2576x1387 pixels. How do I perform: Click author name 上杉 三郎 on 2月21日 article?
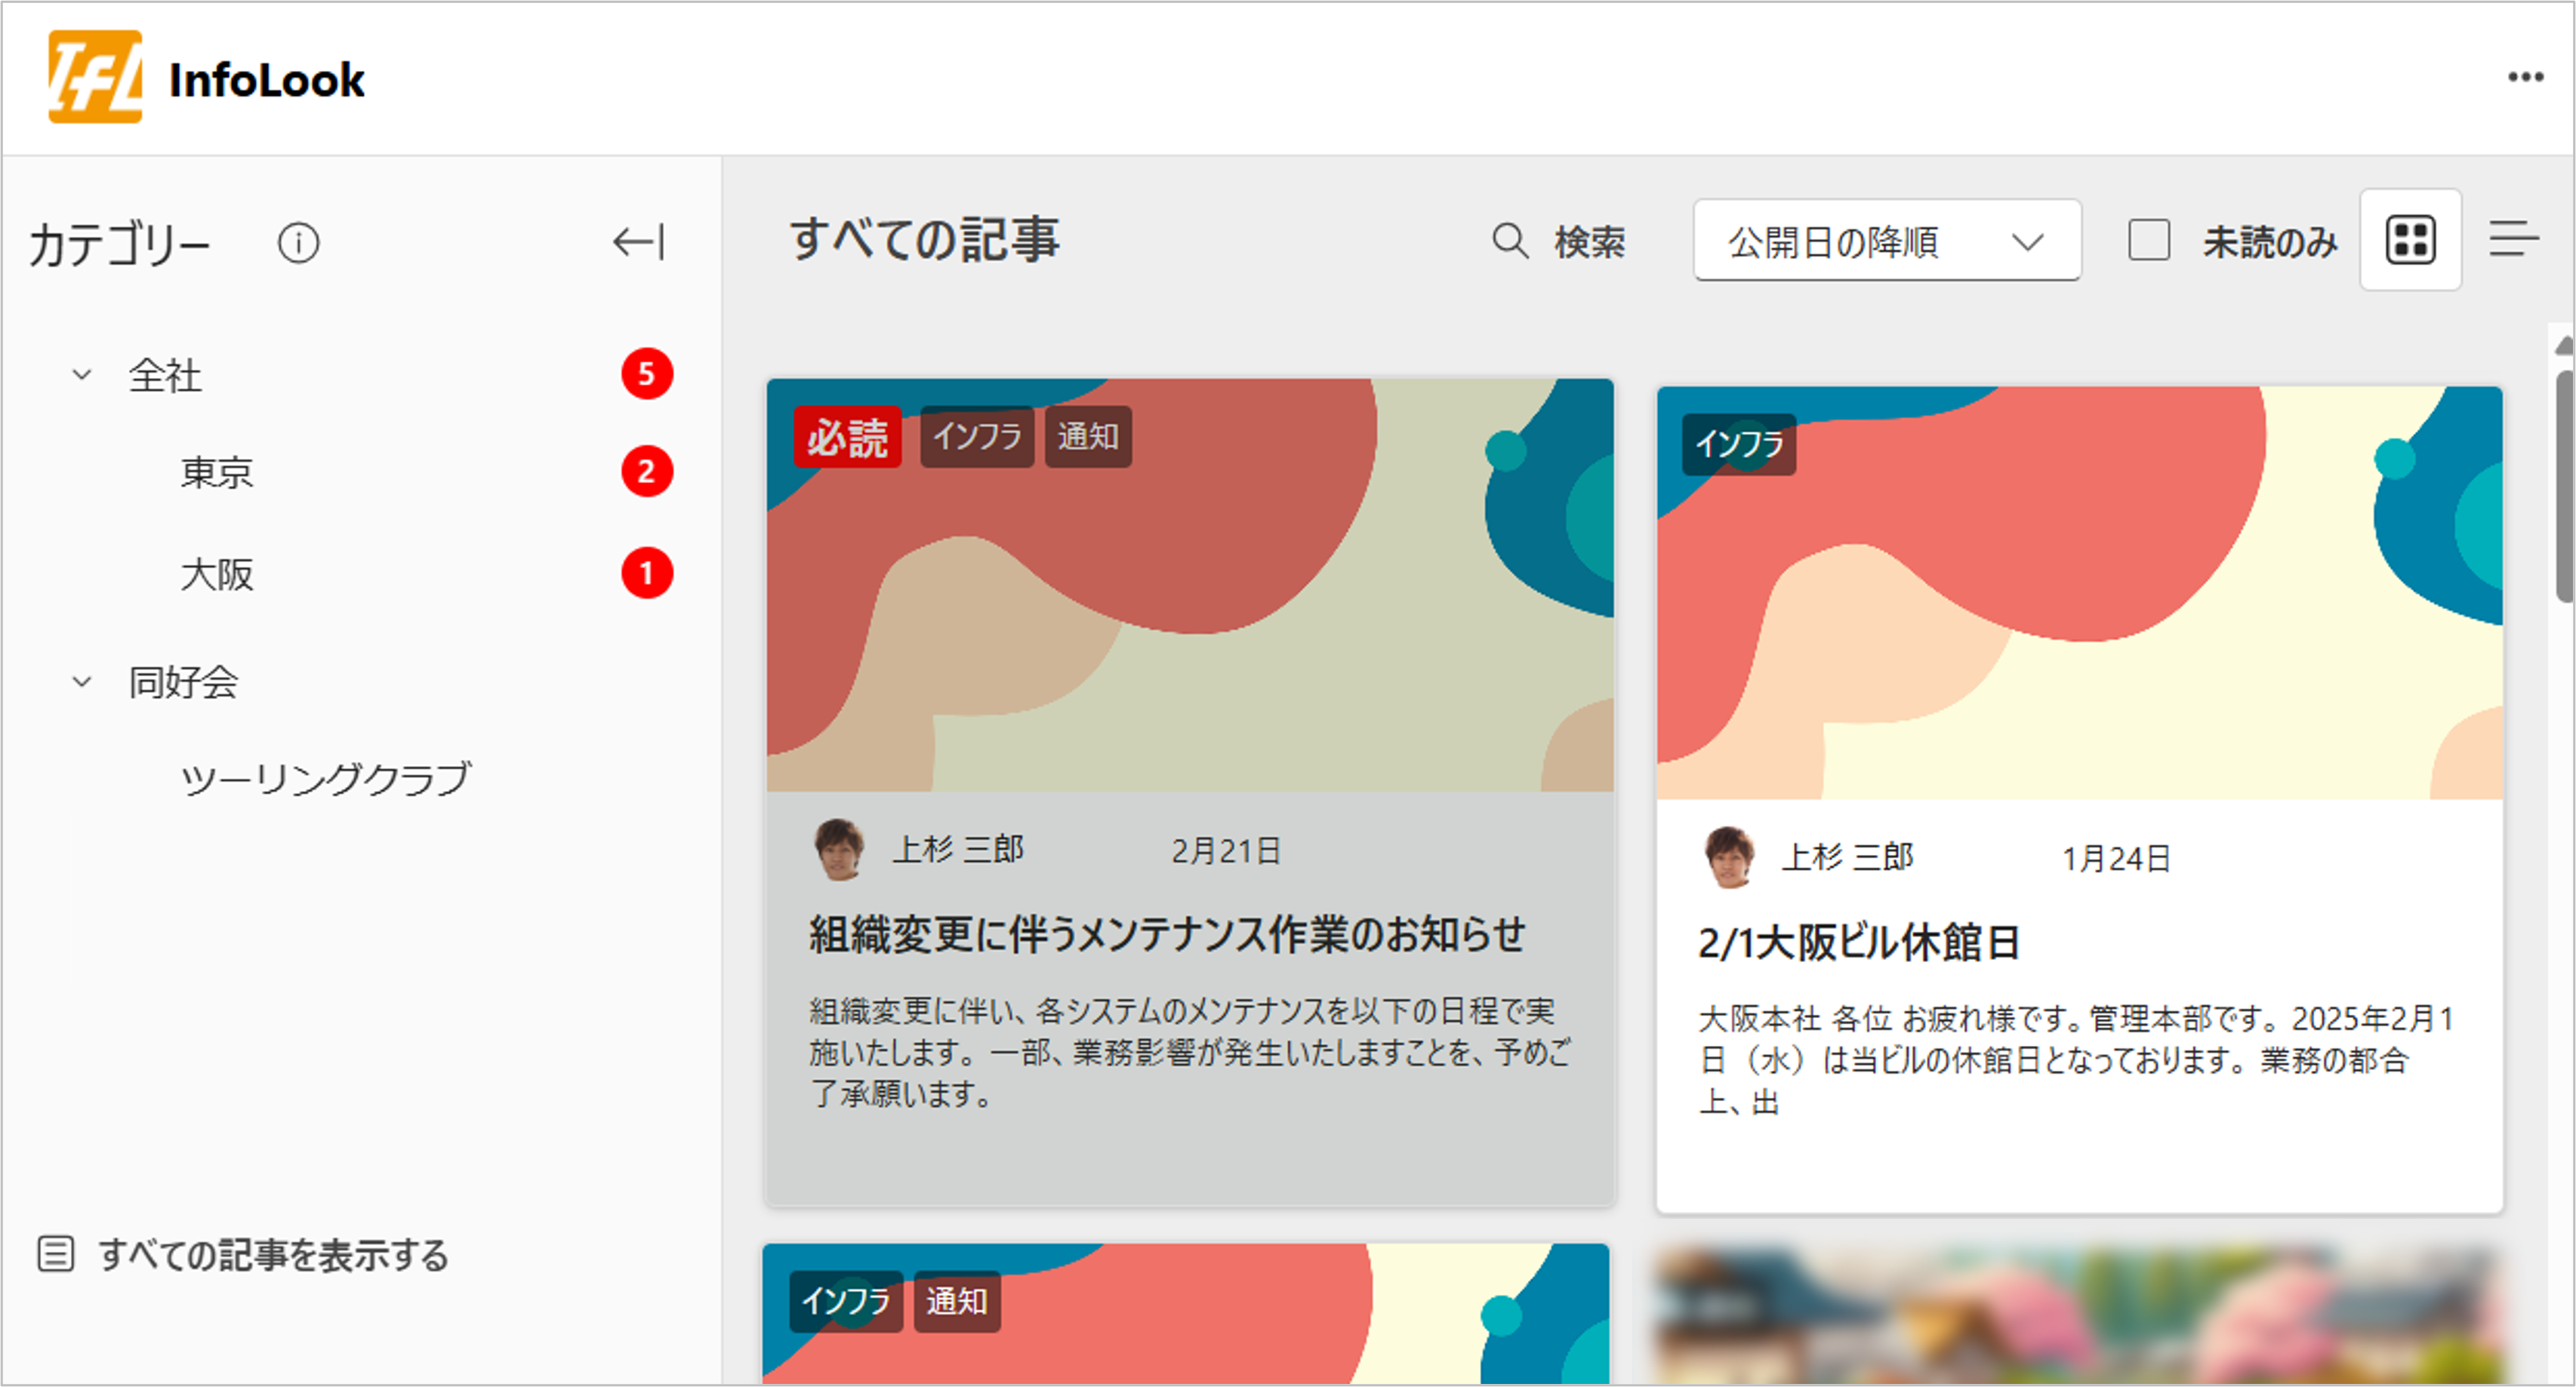pyautogui.click(x=958, y=850)
